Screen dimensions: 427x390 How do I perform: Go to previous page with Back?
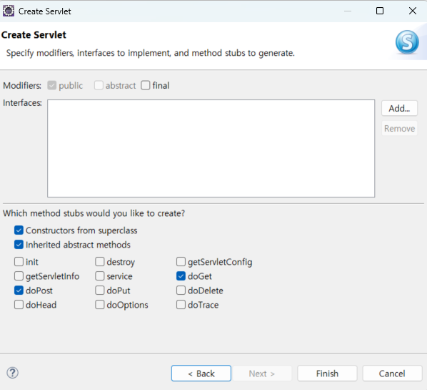tap(201, 374)
